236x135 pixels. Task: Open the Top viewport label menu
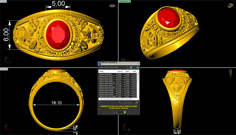point(3,1)
